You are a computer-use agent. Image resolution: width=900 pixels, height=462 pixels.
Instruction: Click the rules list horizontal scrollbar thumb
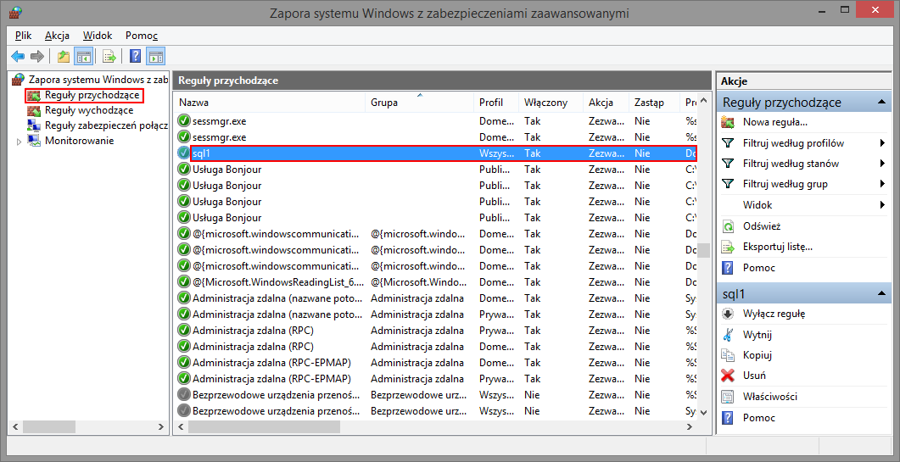coord(264,427)
